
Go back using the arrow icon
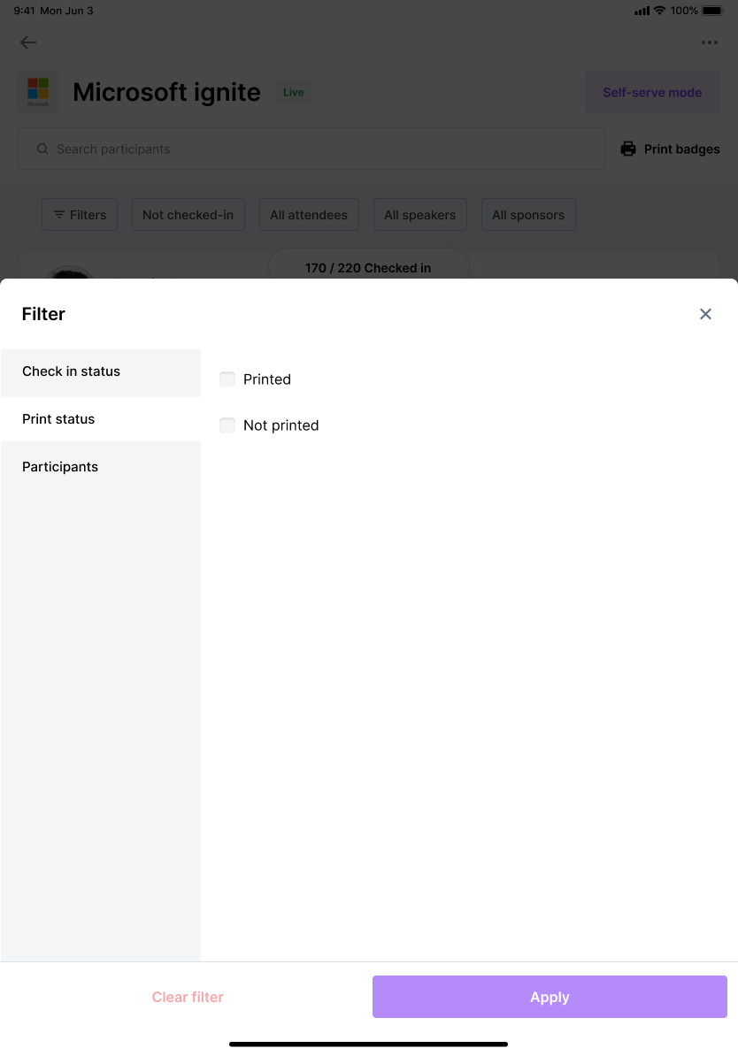pos(28,42)
